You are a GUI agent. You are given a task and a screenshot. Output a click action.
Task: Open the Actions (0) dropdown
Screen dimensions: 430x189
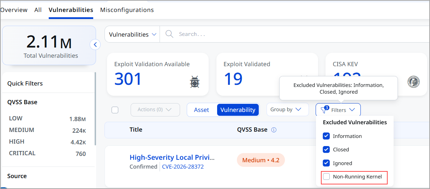(x=155, y=110)
